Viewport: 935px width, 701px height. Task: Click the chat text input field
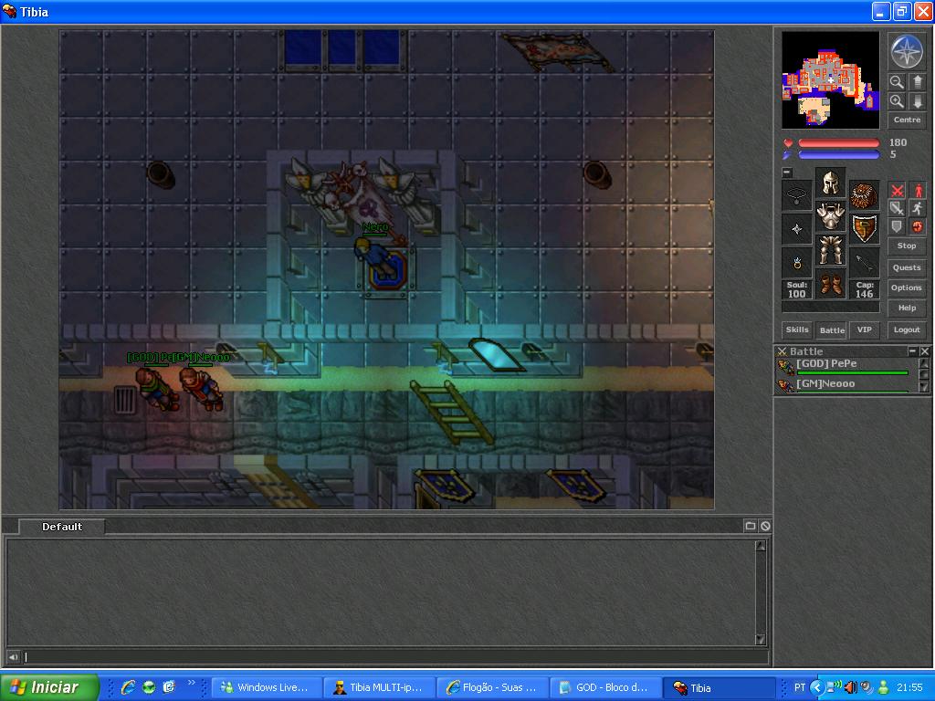394,657
